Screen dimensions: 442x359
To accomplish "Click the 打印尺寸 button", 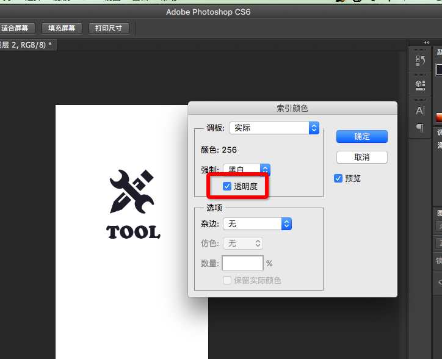I will [x=109, y=29].
